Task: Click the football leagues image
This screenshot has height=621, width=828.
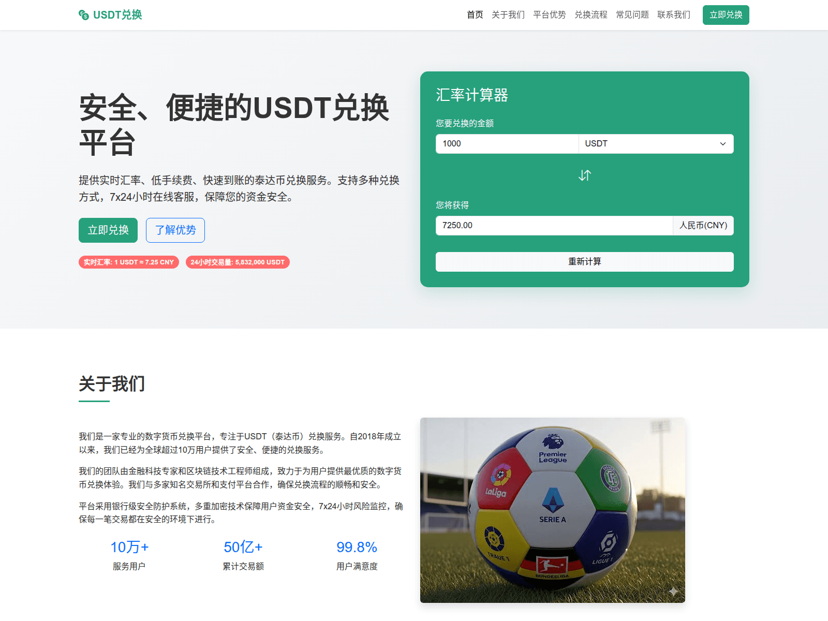Action: [552, 510]
